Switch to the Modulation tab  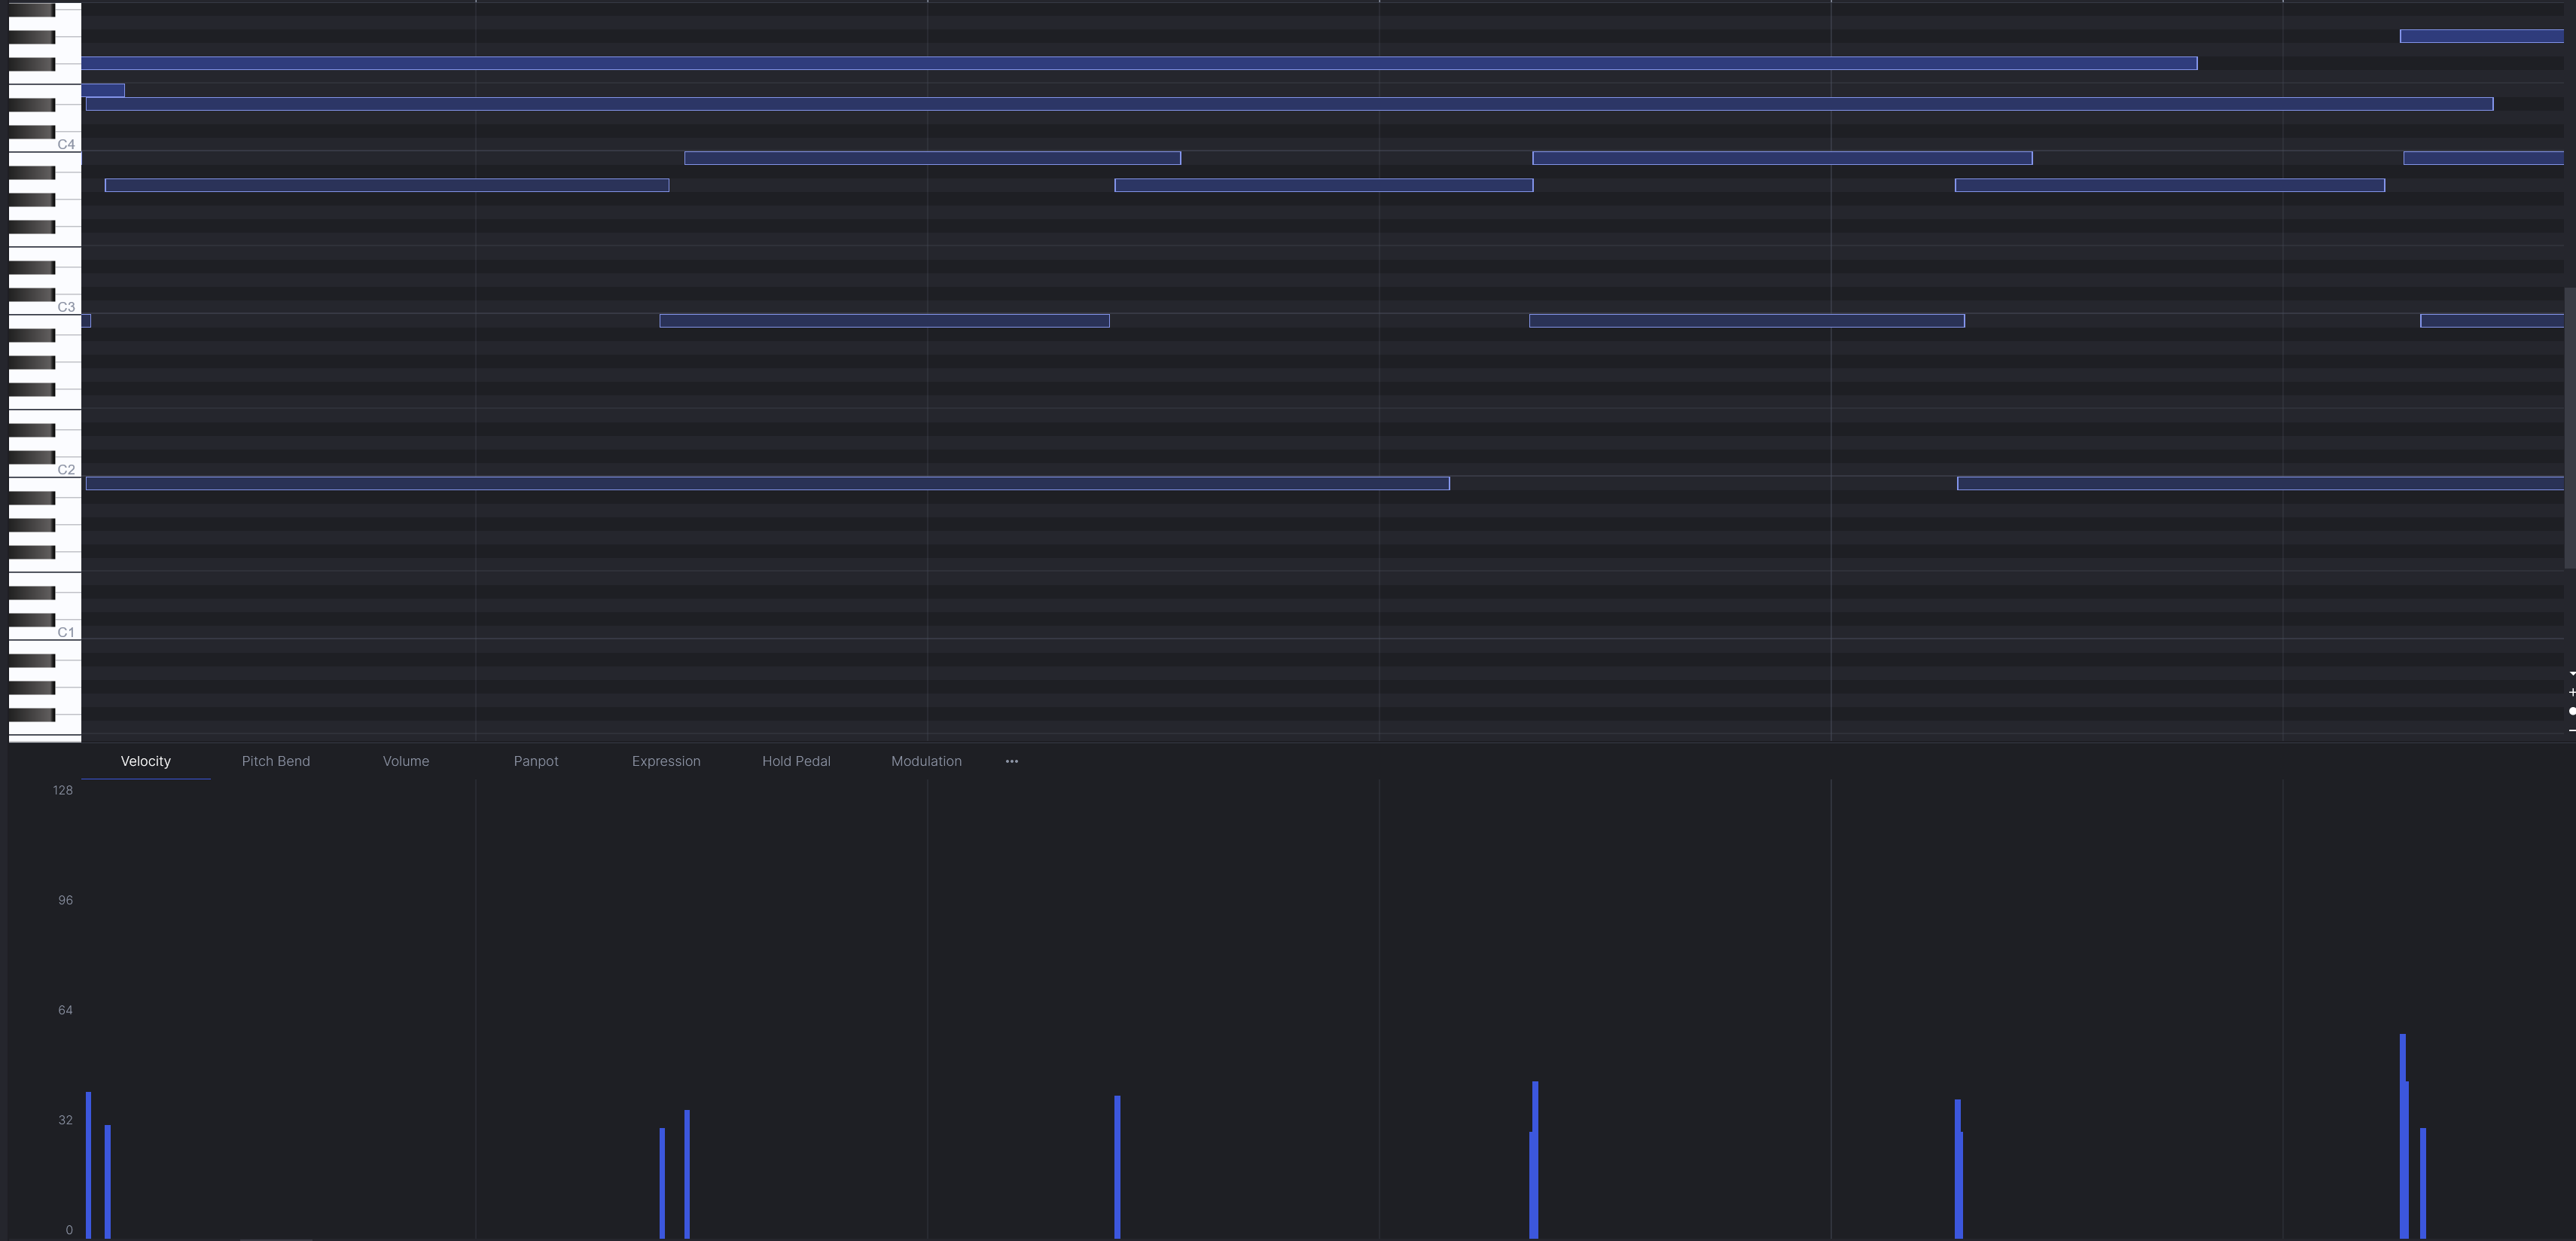[926, 761]
